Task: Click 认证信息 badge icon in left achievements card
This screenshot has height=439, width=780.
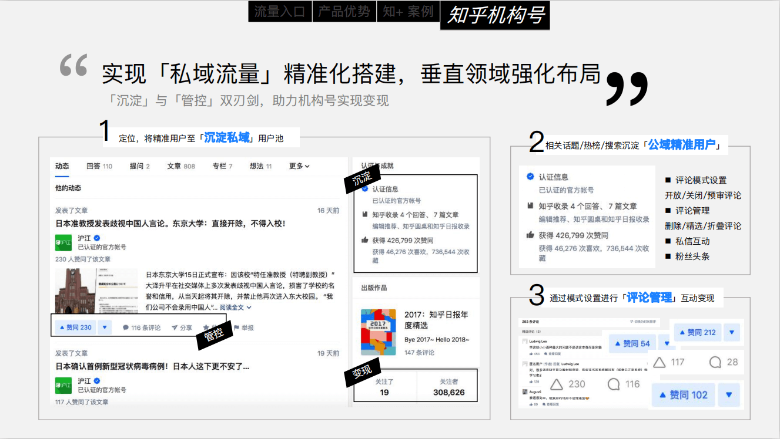Action: coord(366,189)
